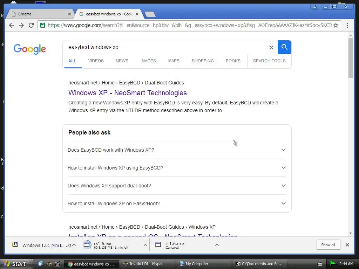Close the easybcd windows xp tab
The width and height of the screenshot is (359, 269).
137,14
